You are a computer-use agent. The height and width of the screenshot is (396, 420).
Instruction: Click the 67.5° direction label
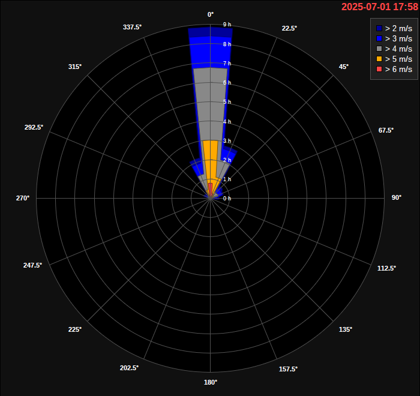tap(386, 130)
